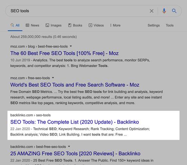The width and height of the screenshot is (187, 165).
Task: Open the More search categories menu
Action: point(115,25)
